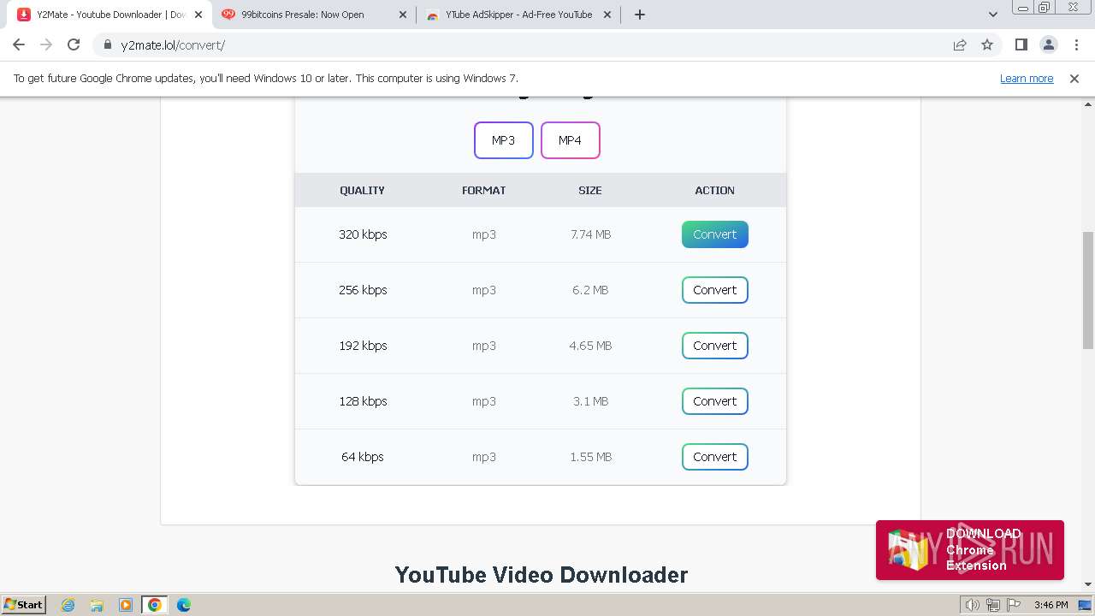Click the 7.74 MB size cell
The height and width of the screenshot is (616, 1095).
pos(591,234)
